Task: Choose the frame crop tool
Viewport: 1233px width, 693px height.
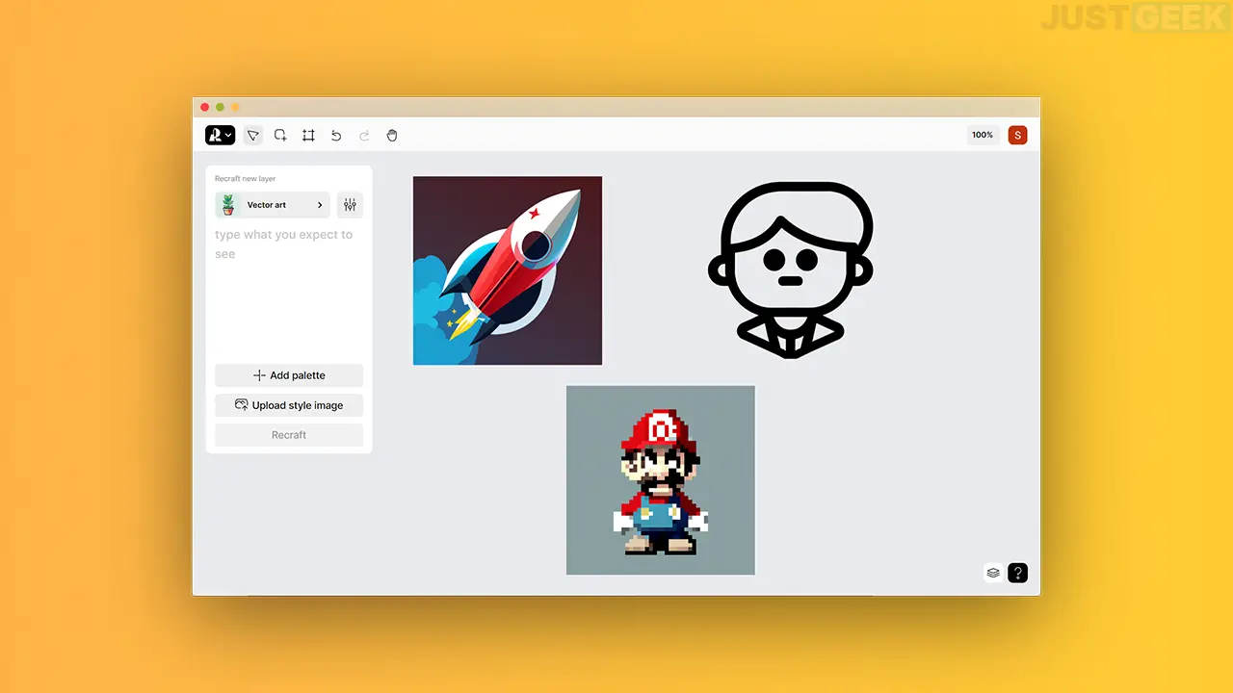Action: pos(308,136)
